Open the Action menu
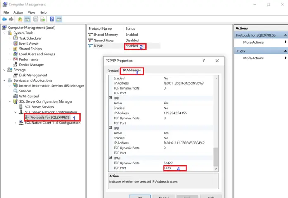The height and width of the screenshot is (198, 288). pos(18,12)
